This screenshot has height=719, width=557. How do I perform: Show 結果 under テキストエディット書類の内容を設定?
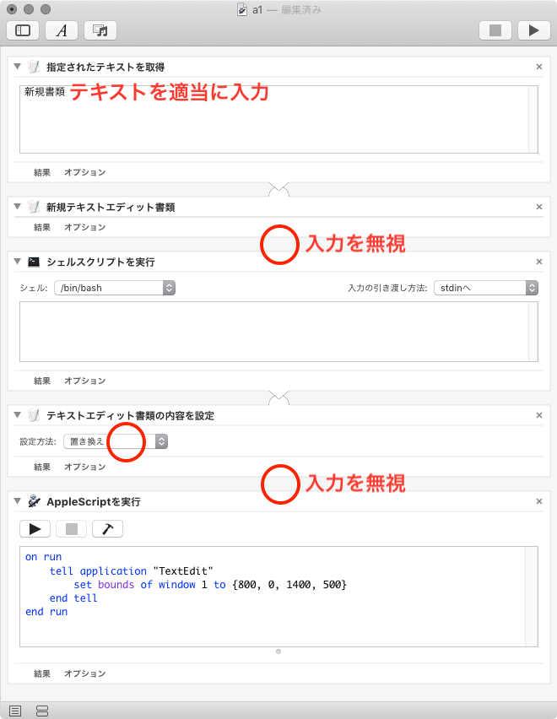[41, 468]
